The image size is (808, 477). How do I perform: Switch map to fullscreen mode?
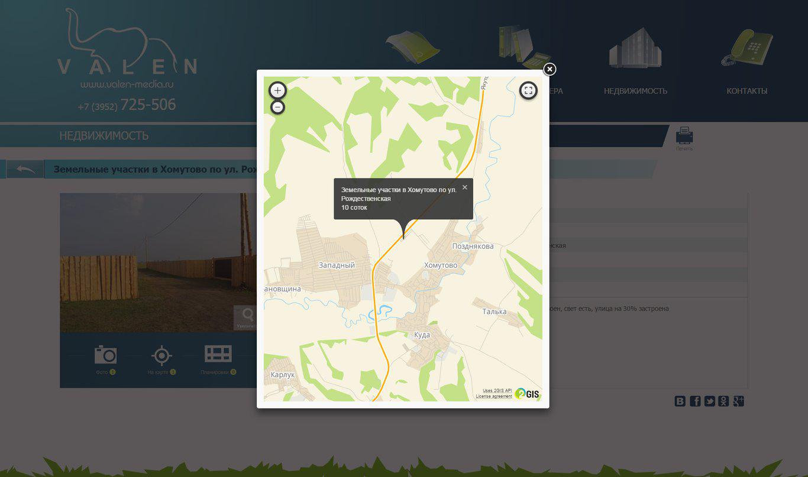coord(528,90)
